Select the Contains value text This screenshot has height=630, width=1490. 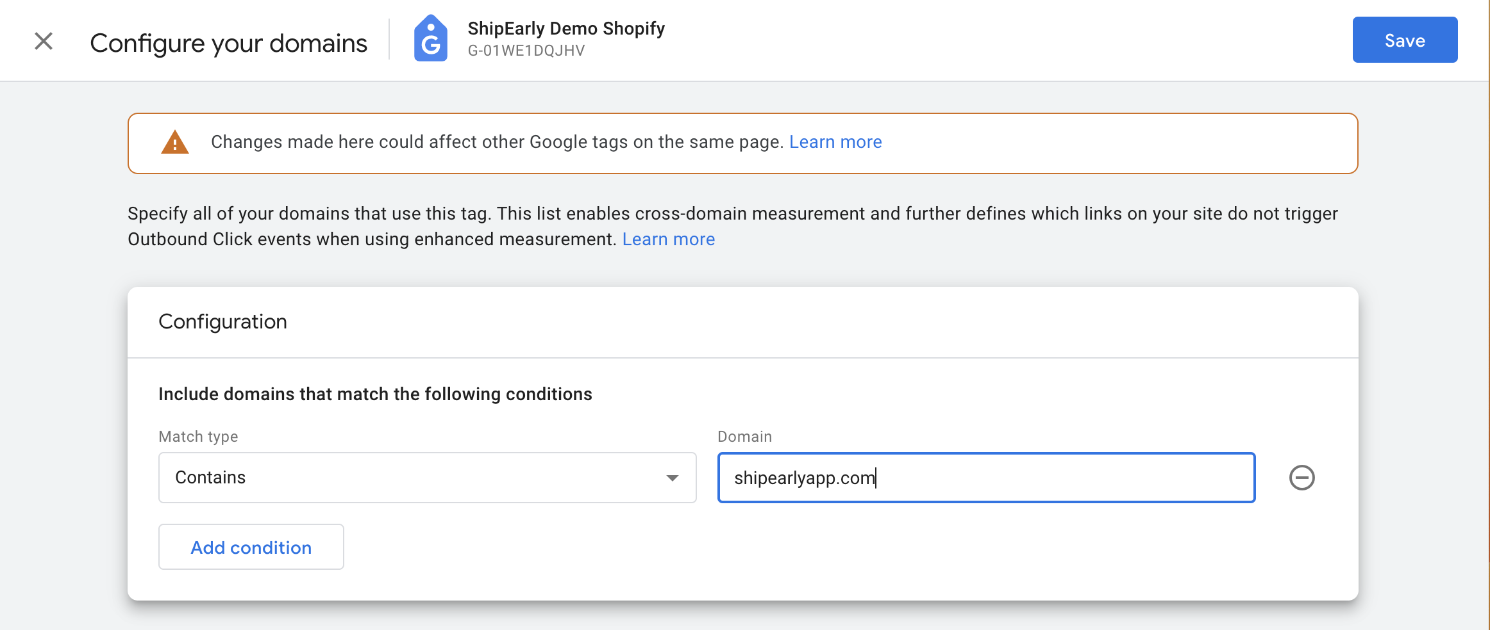[210, 478]
